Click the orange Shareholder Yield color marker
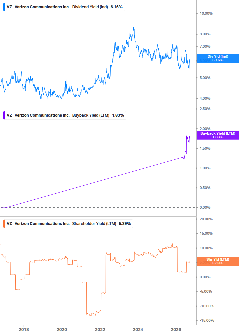The image size is (239, 335). click(4, 224)
